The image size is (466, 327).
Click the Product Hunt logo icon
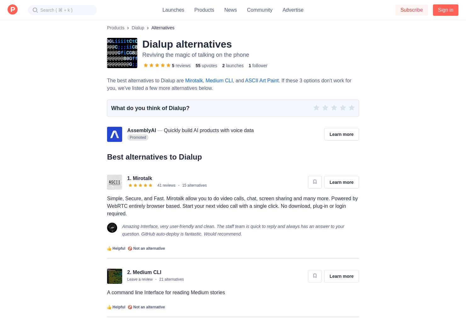[x=13, y=10]
